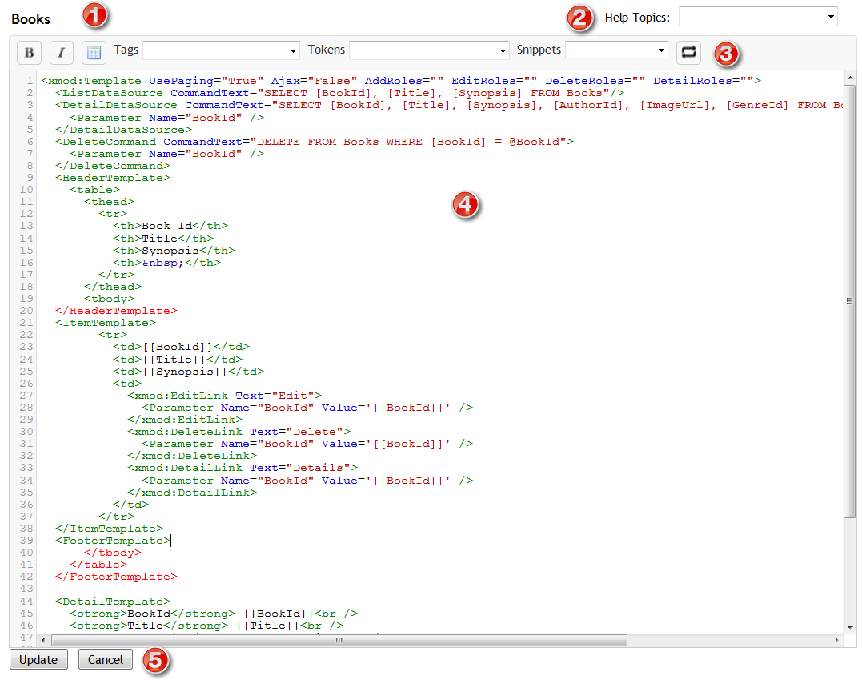Screen dimensions: 862x680
Task: Click the closing /xmod:DetailLink tag
Action: pos(192,493)
